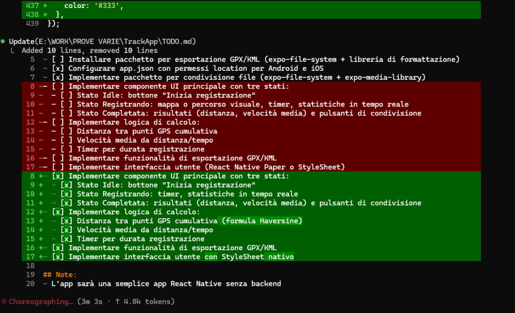
Task: Click the highlighted "nativo" word on line 17
Action: click(281, 257)
